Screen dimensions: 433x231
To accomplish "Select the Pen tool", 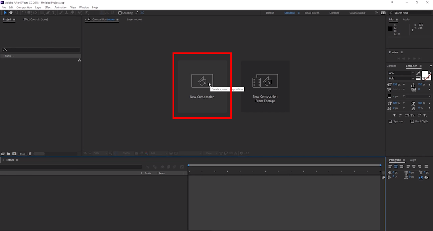I will pyautogui.click(x=48, y=13).
